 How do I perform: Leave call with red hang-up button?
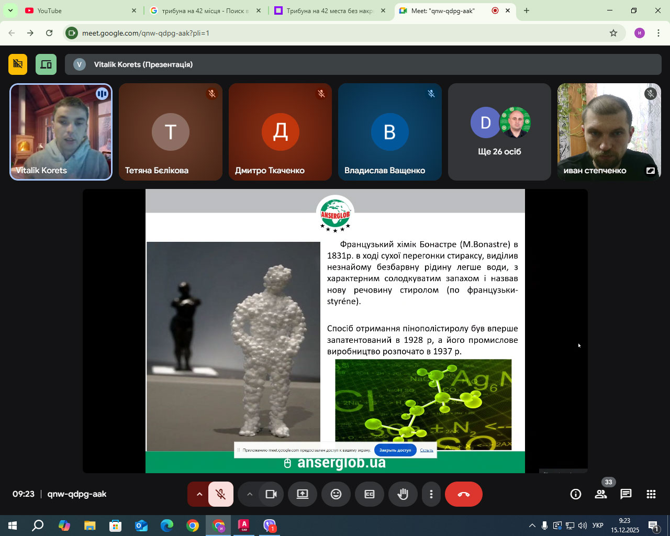pyautogui.click(x=463, y=494)
